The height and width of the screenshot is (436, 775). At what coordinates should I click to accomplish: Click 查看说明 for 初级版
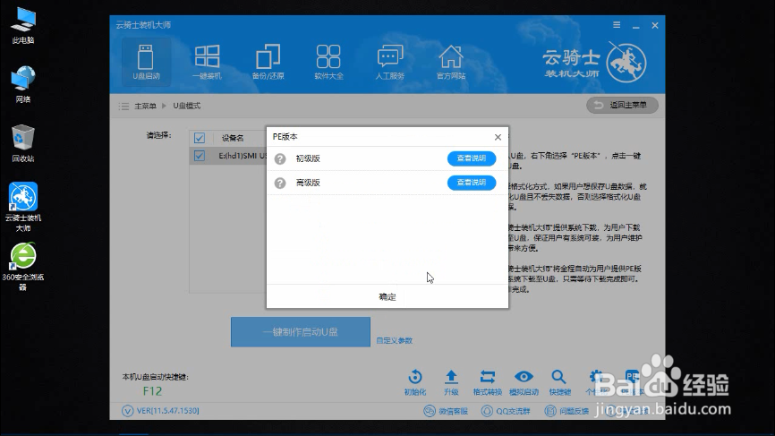[x=472, y=158]
